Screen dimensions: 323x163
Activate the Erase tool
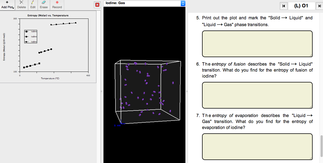point(44,5)
